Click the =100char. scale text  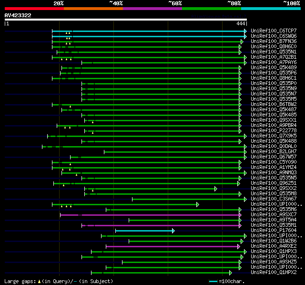coord(232,281)
